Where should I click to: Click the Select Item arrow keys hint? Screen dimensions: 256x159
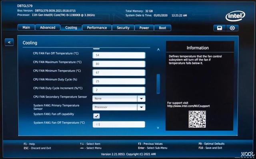(90, 144)
